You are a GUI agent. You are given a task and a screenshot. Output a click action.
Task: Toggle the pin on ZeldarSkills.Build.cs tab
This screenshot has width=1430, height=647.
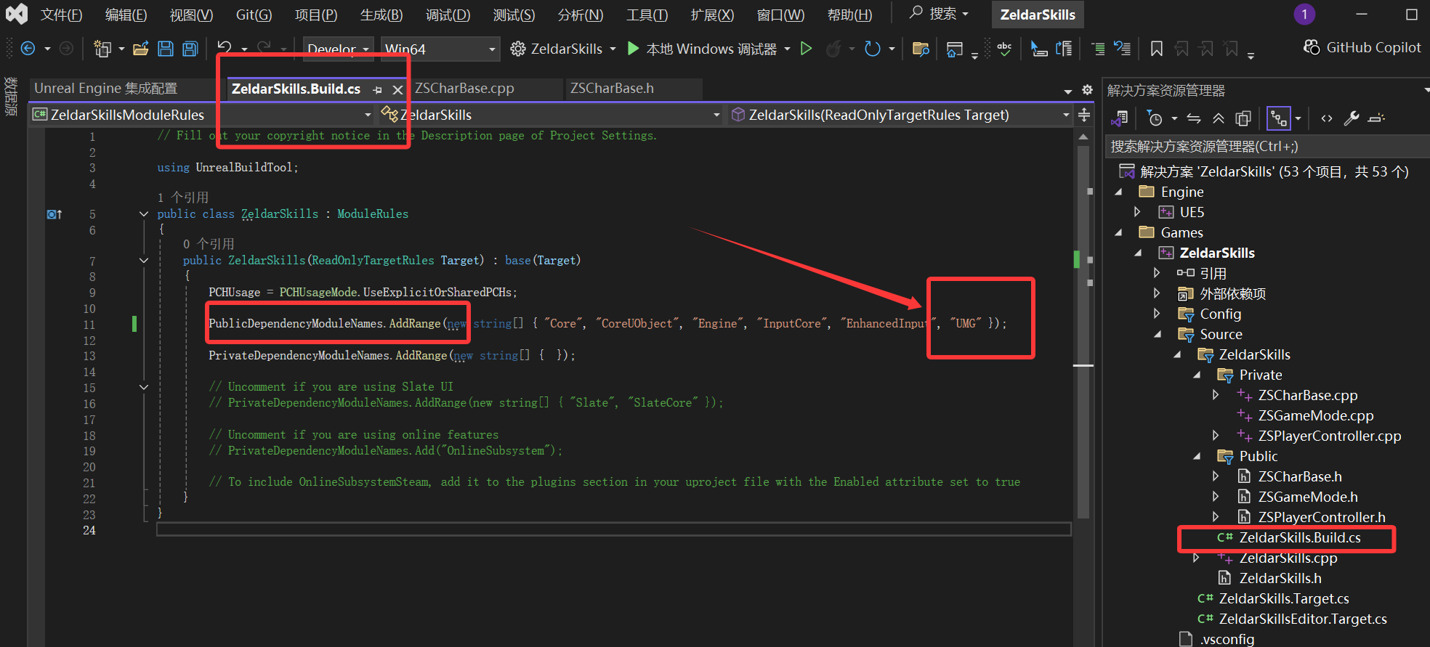tap(377, 90)
